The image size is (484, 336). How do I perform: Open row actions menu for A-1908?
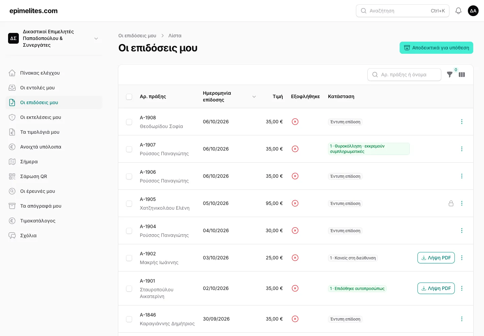462,122
